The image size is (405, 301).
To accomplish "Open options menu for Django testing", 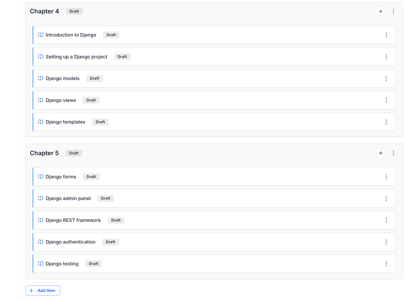I will click(x=386, y=264).
